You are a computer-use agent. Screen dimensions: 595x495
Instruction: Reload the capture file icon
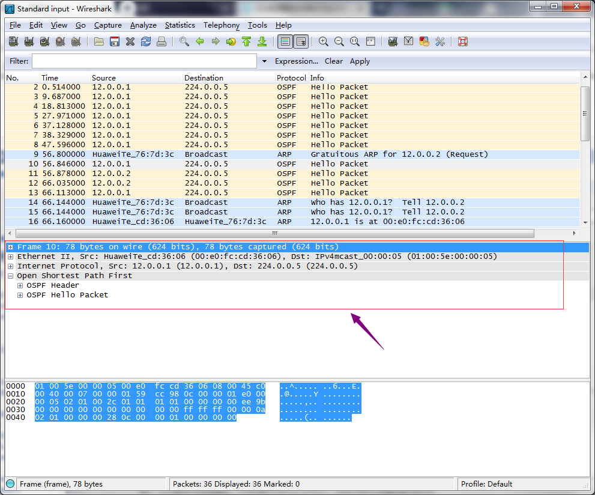(x=146, y=41)
